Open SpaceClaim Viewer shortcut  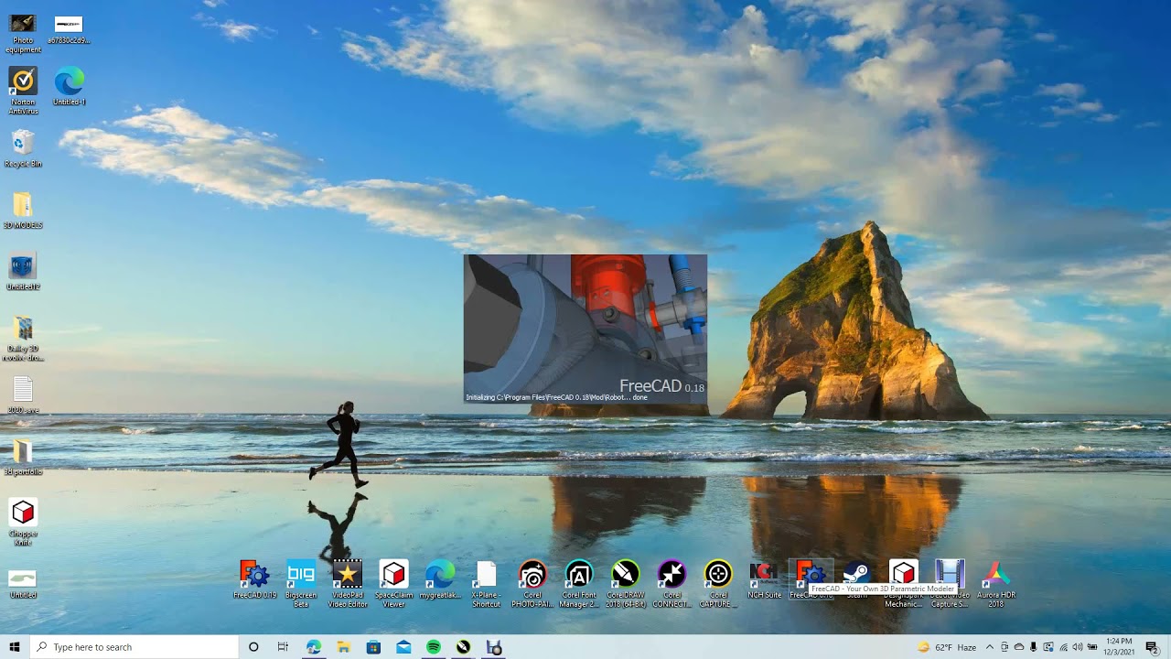(x=393, y=583)
